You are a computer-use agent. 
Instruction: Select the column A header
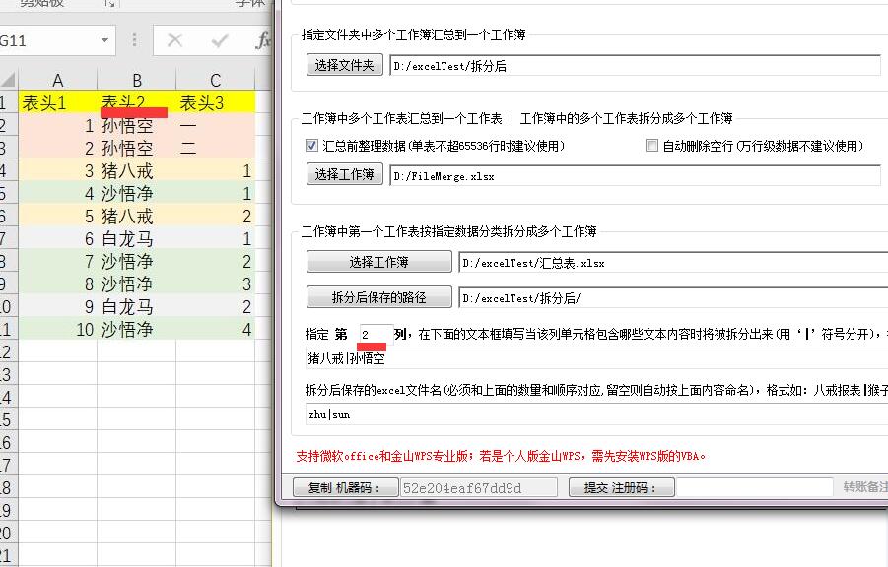pyautogui.click(x=58, y=81)
